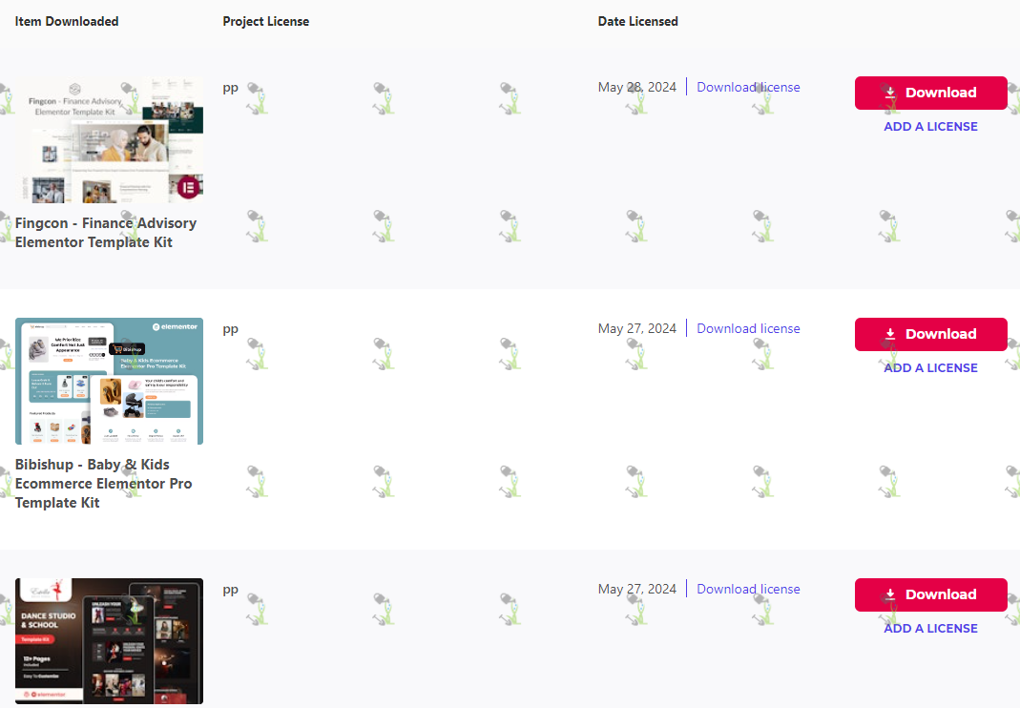Image resolution: width=1020 pixels, height=708 pixels.
Task: Open Download license link for Dance Studio kit
Action: [748, 589]
